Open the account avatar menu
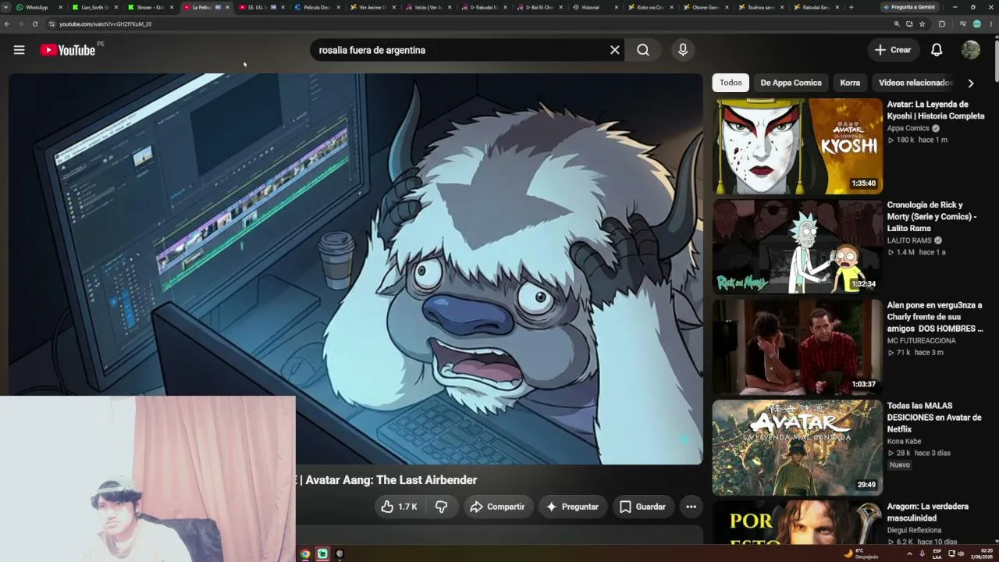Screen dimensions: 999x562 point(971,50)
